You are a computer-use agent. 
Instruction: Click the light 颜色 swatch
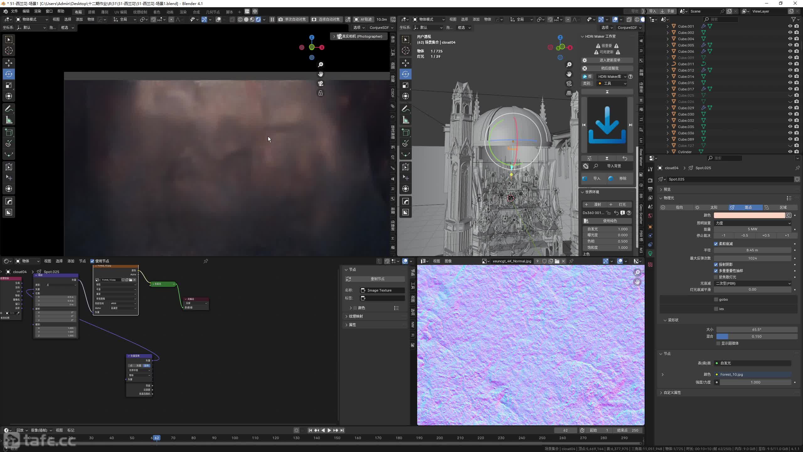click(749, 215)
